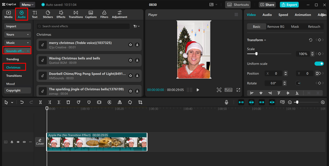329x166 pixels.
Task: Open the layout dropdown in title bar
Action: point(213,5)
